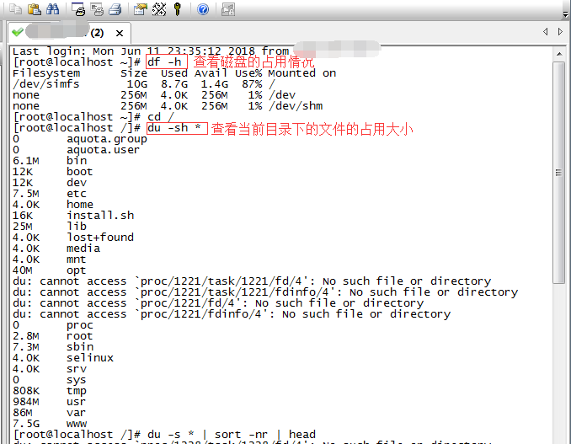Click the Print Selection toolbar icon
571x444 pixels.
click(x=97, y=9)
